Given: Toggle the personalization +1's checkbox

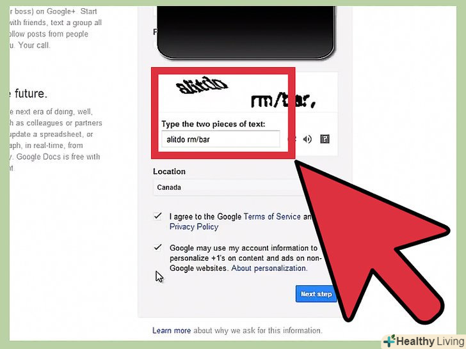Looking at the screenshot, I should [157, 247].
